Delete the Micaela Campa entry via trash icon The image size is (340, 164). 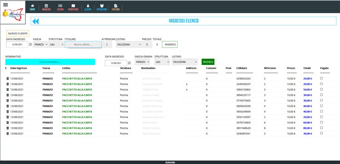pos(8,79)
